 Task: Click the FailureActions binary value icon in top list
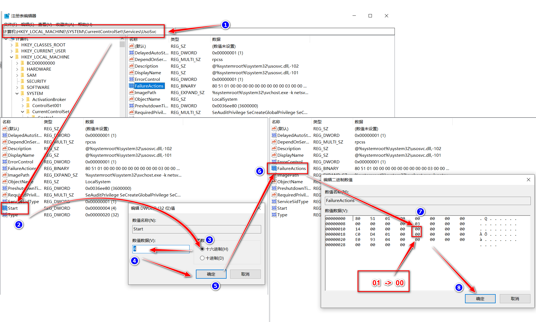[x=132, y=86]
